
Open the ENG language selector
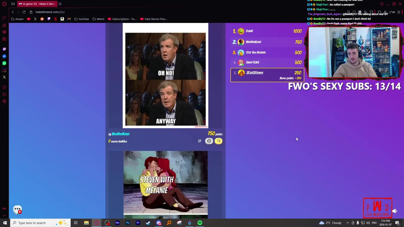pyautogui.click(x=374, y=223)
